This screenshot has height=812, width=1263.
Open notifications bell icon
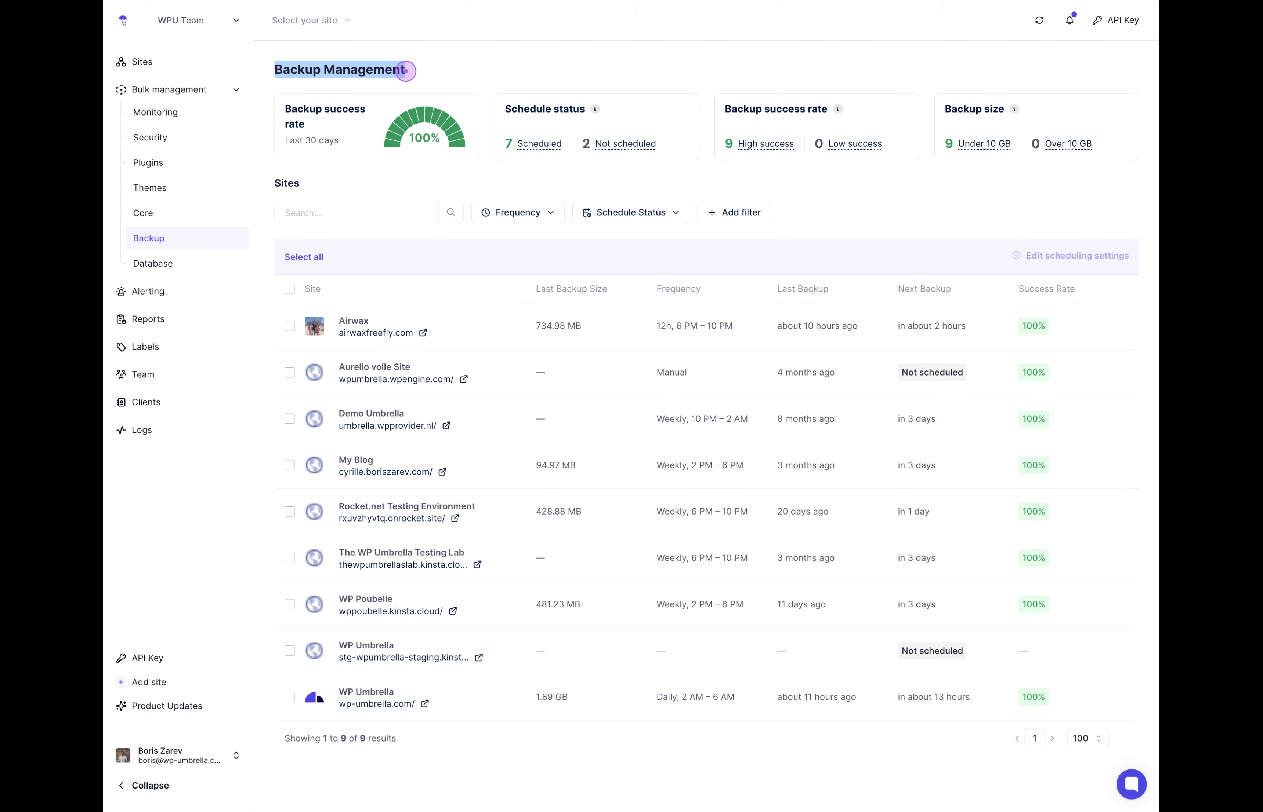[x=1069, y=20]
